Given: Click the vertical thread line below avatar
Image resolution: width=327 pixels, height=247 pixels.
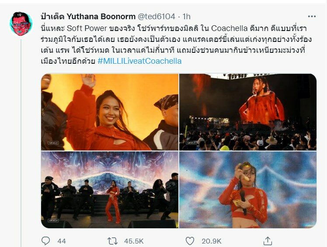Looking at the screenshot, I should [21, 143].
